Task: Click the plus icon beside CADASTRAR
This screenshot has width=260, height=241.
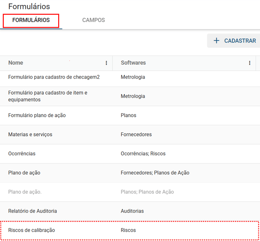Action: pos(217,41)
